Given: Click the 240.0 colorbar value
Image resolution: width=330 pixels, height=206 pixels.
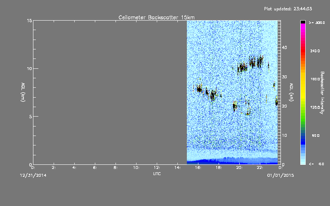Looking at the screenshot, I should point(315,51).
